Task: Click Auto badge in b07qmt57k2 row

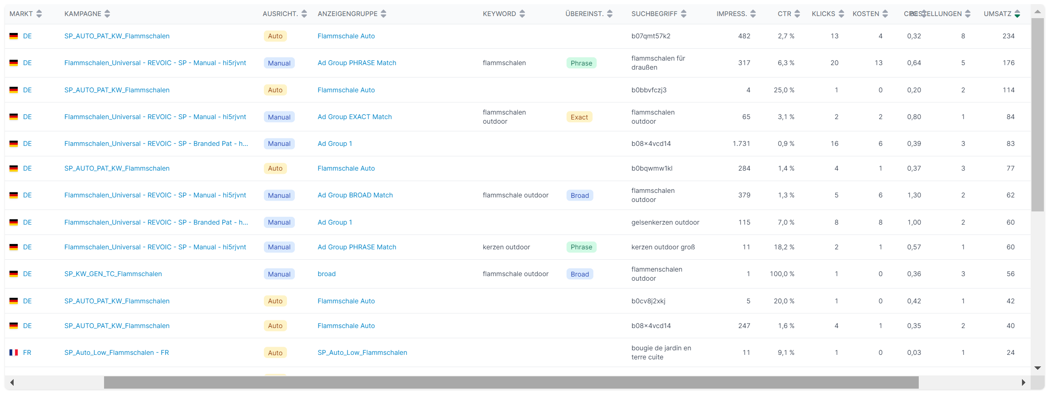Action: coord(275,36)
